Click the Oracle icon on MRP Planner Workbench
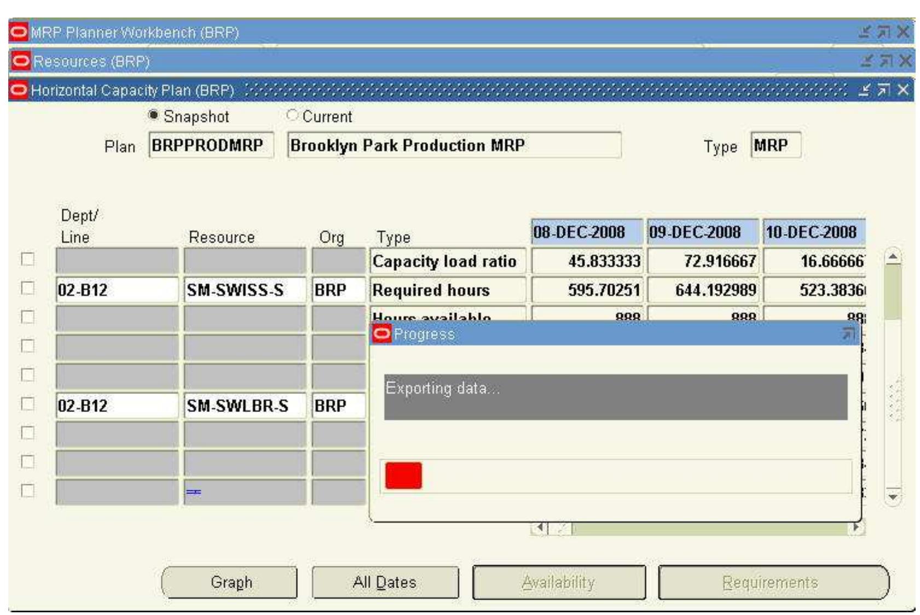The width and height of the screenshot is (920, 615). tap(19, 32)
